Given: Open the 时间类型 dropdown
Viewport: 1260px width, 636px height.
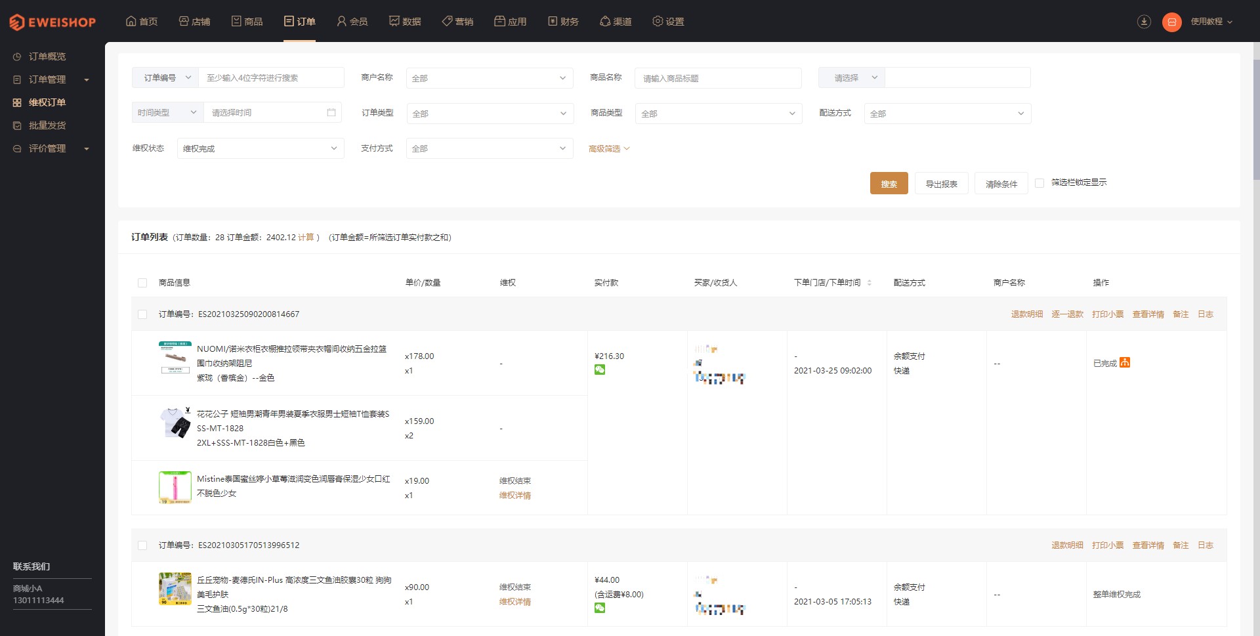Looking at the screenshot, I should coord(167,113).
